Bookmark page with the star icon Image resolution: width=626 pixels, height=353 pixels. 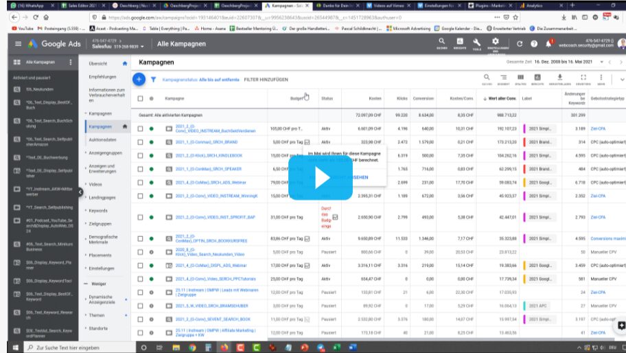pos(515,18)
